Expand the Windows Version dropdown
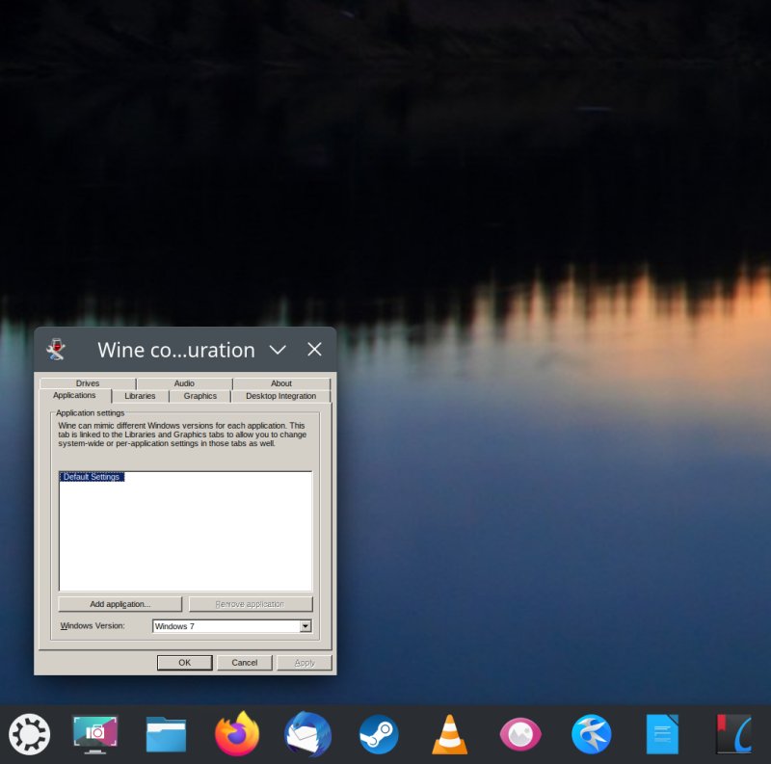 [306, 626]
